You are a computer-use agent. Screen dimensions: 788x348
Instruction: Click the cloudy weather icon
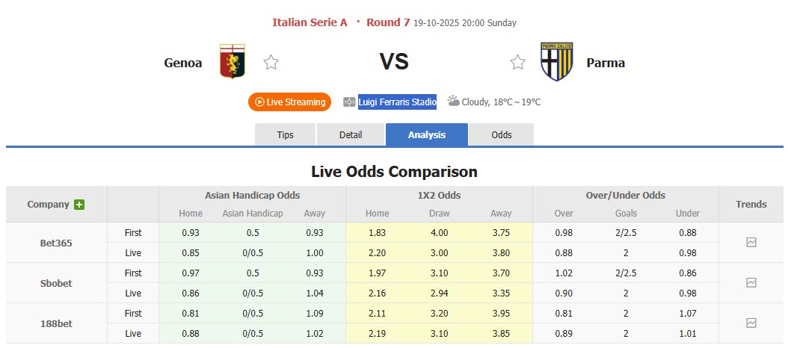453,101
